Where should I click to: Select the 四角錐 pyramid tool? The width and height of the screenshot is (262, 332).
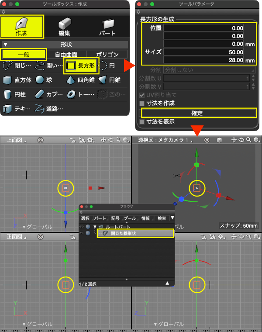click(x=80, y=80)
